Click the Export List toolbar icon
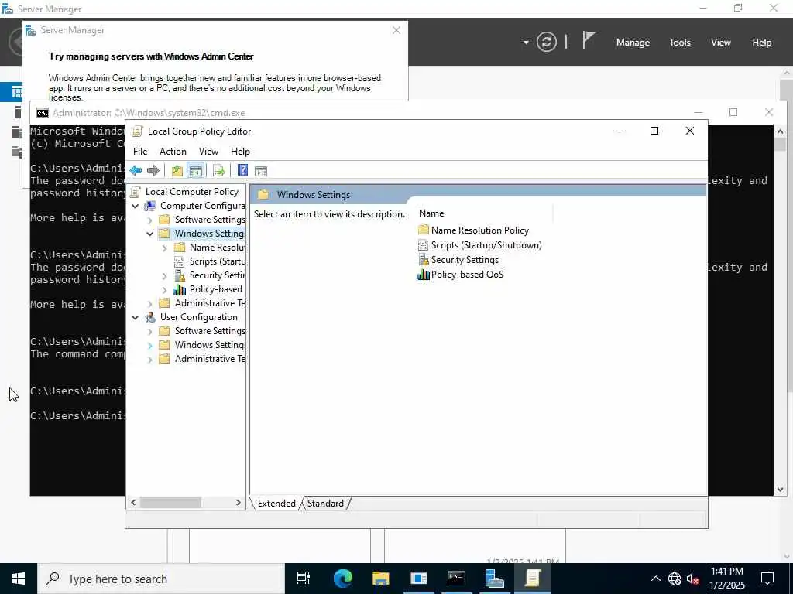Screen dimensions: 793x594 pos(219,171)
